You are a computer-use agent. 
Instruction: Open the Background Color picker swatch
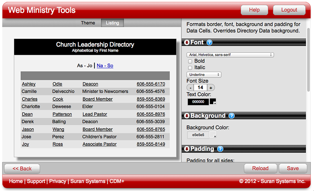pyautogui.click(x=213, y=135)
